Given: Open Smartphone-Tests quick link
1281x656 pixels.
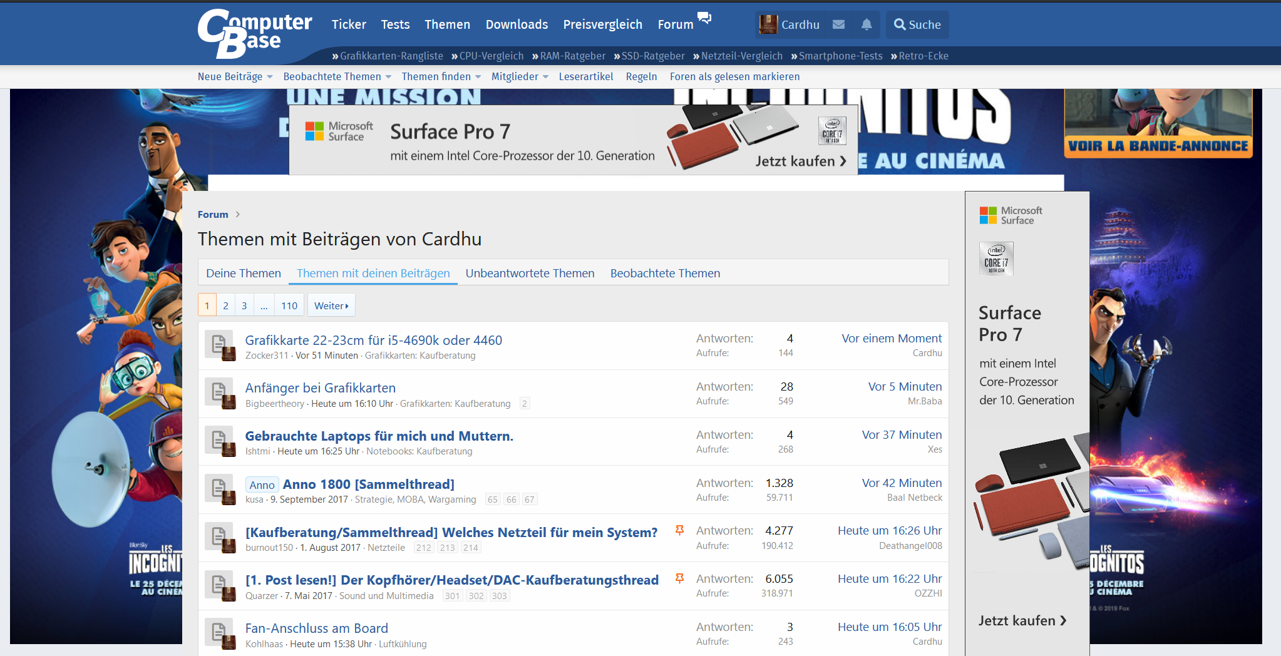Looking at the screenshot, I should click(x=837, y=56).
